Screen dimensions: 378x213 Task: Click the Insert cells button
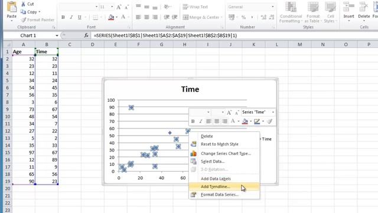point(348,11)
